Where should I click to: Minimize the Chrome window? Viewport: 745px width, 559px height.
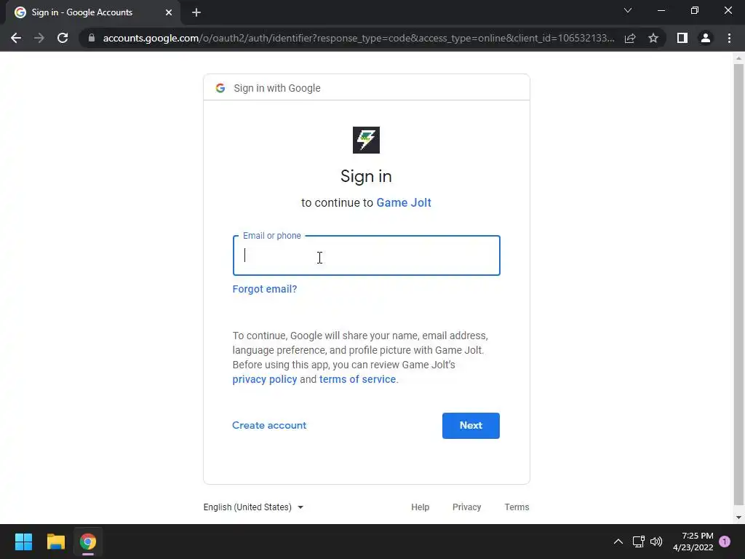click(661, 10)
